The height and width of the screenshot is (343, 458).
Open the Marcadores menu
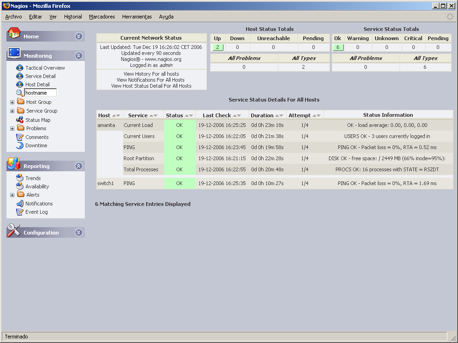pos(102,17)
